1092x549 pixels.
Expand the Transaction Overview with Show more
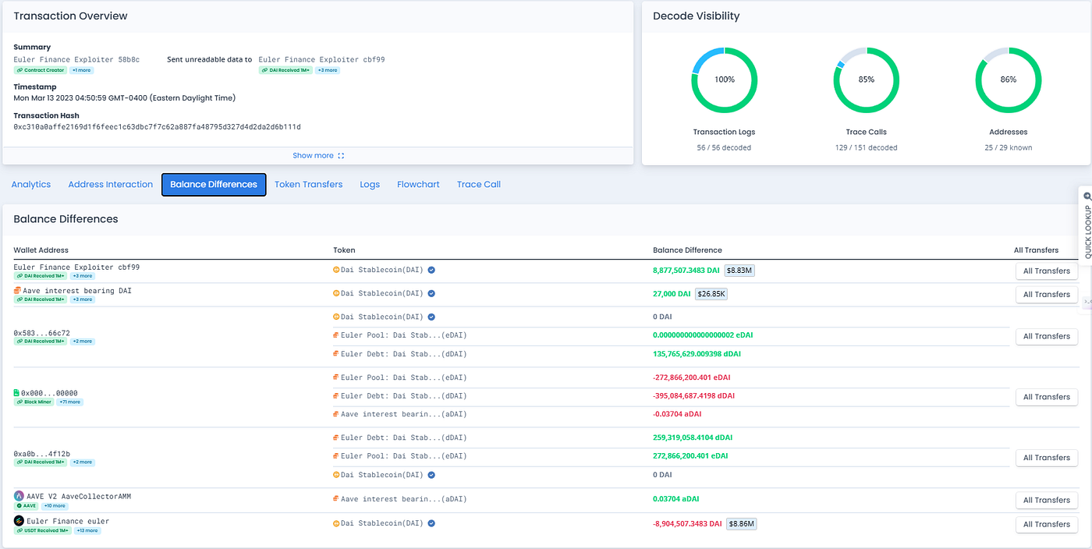pos(318,156)
